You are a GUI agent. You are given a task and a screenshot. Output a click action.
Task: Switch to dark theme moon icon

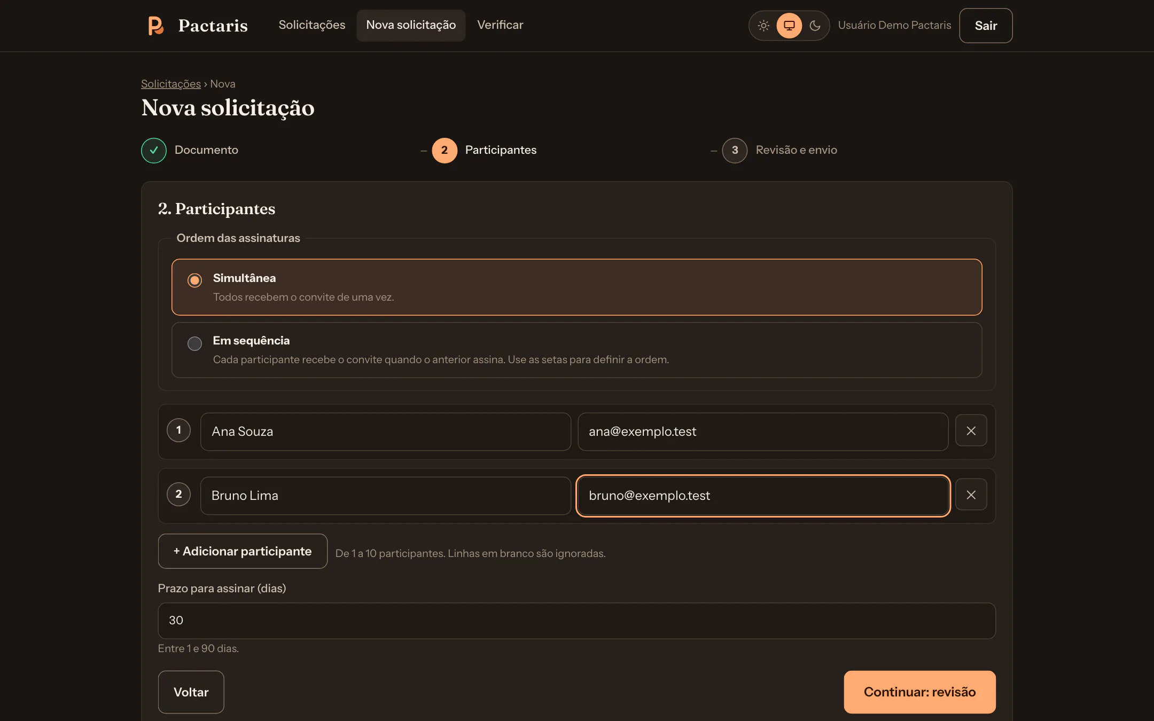tap(815, 26)
